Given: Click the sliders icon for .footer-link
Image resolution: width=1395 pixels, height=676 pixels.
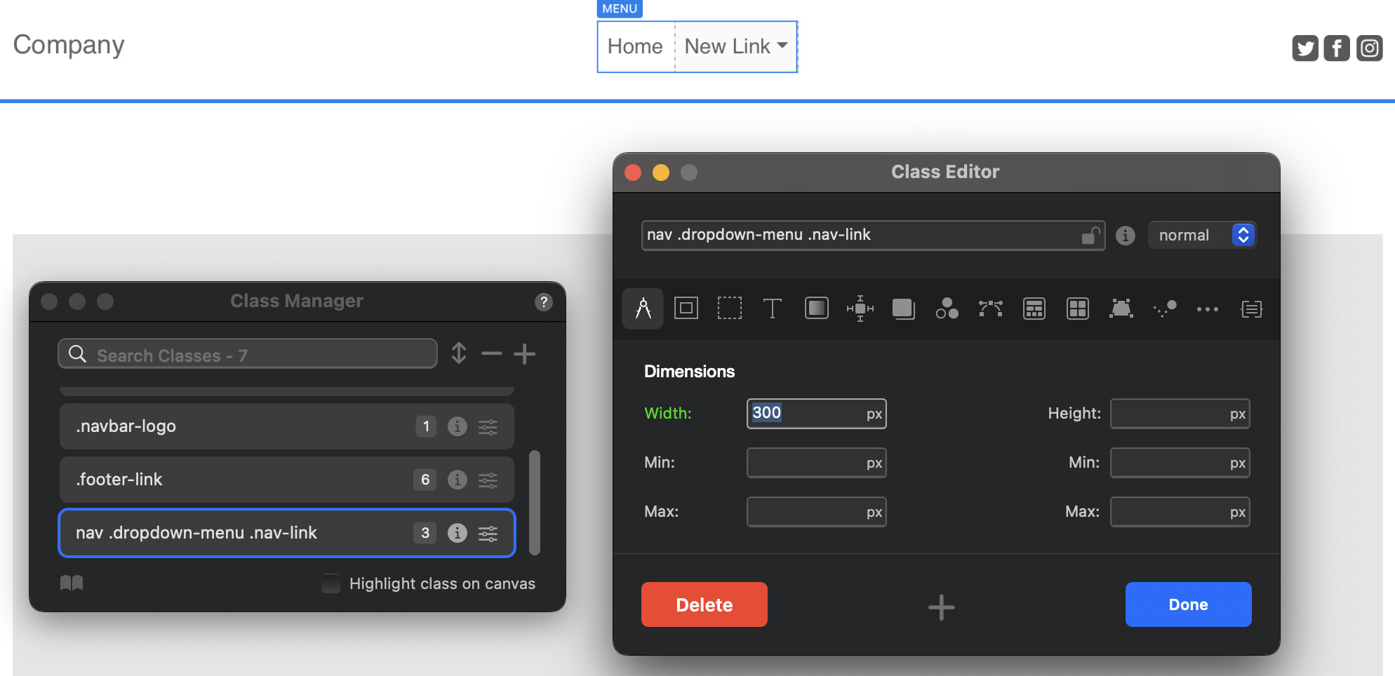Looking at the screenshot, I should click(488, 480).
